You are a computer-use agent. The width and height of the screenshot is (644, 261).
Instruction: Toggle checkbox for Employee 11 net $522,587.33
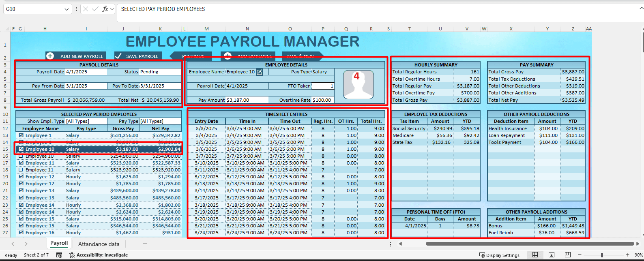[x=21, y=163]
